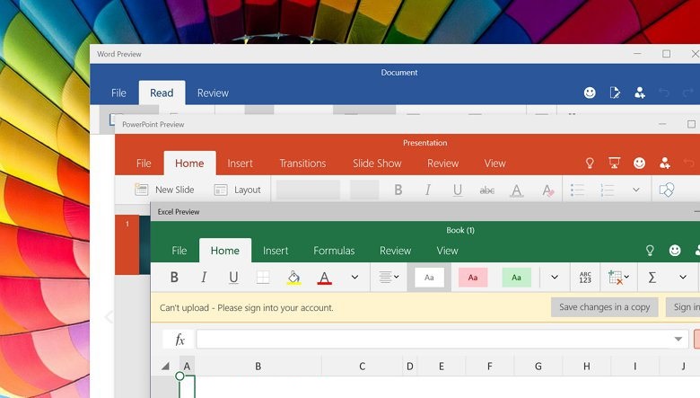The height and width of the screenshot is (398, 700).
Task: Click the Select All corner triangle
Action: coord(166,367)
